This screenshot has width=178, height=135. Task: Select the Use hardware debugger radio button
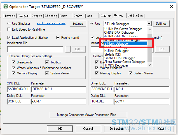point(92,23)
